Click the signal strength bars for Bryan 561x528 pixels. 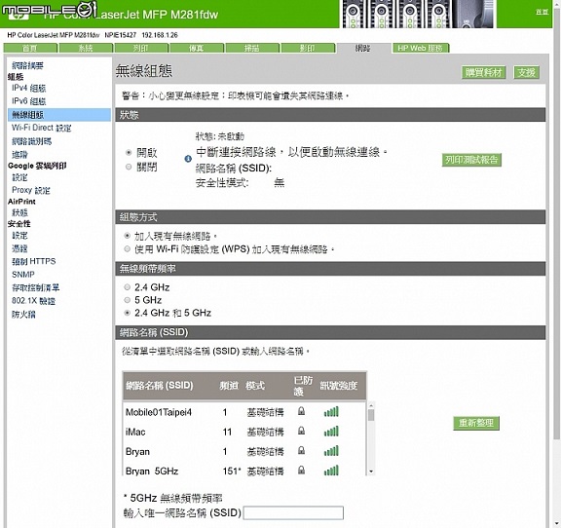pyautogui.click(x=331, y=451)
